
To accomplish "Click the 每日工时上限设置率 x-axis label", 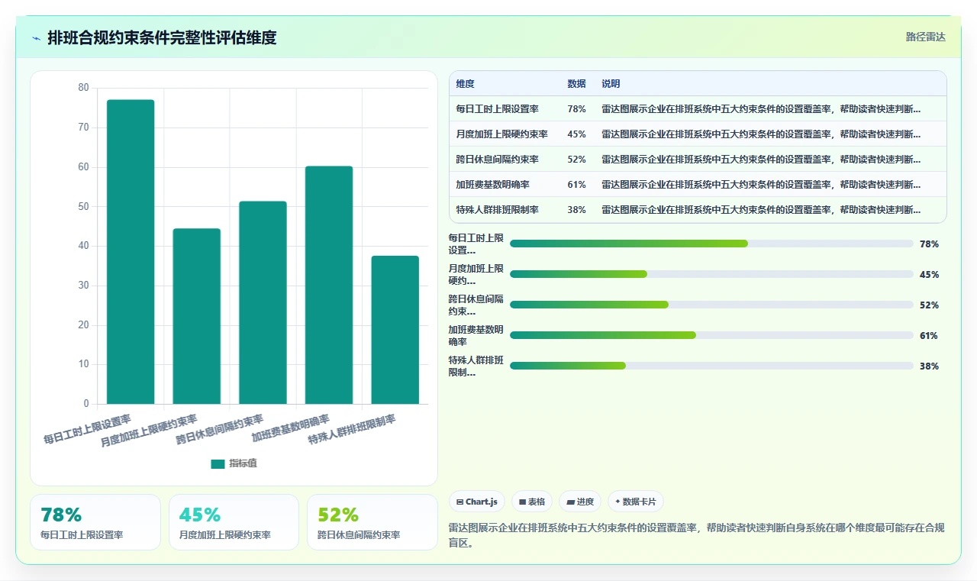I will click(x=87, y=429).
